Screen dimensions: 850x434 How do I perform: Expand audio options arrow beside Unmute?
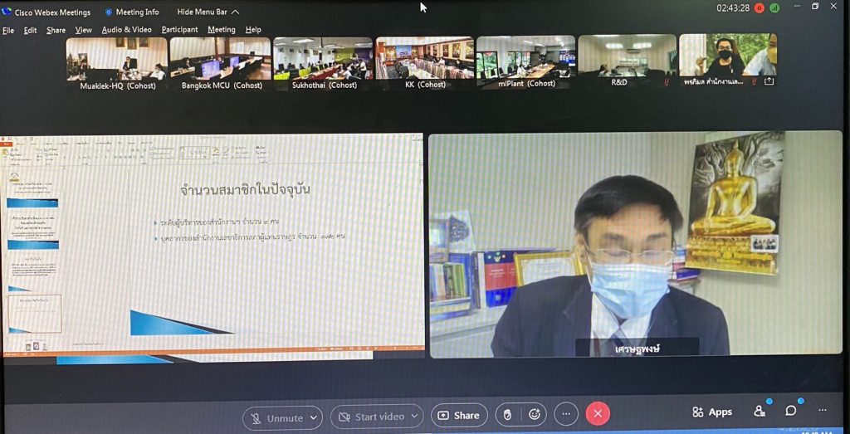pos(313,417)
